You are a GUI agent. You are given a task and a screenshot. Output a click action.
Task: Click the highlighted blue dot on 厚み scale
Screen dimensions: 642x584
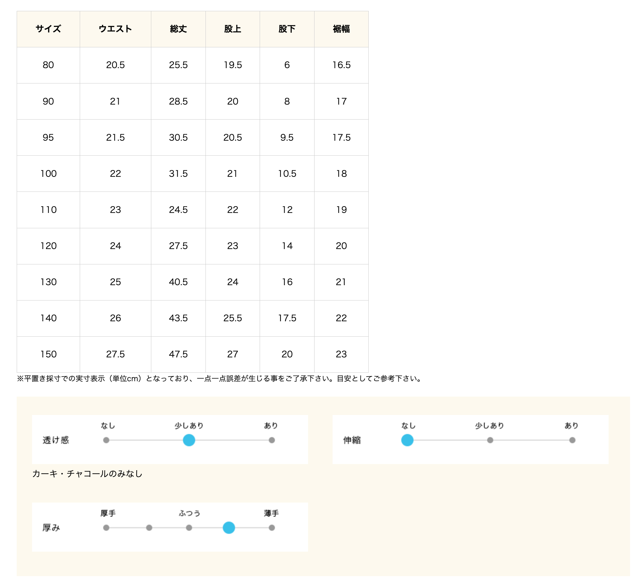coord(229,528)
